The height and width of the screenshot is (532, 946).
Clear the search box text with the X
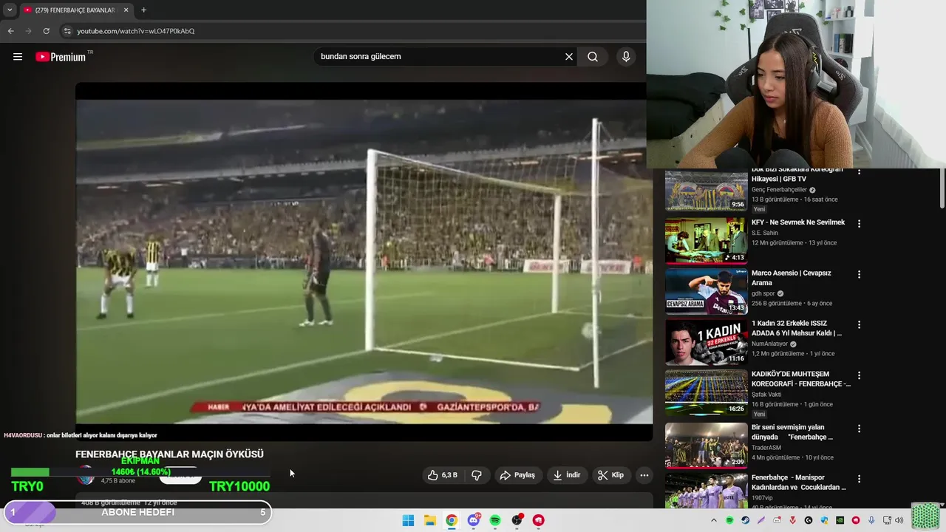pyautogui.click(x=569, y=57)
